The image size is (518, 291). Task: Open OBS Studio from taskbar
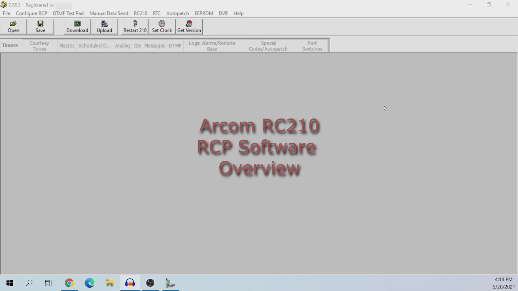pyautogui.click(x=150, y=283)
